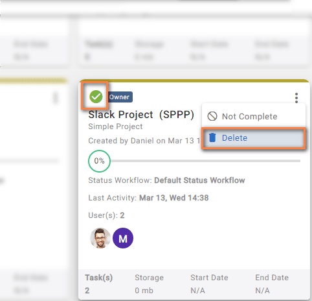
Task: Click the 0% progress circle
Action: (x=99, y=161)
